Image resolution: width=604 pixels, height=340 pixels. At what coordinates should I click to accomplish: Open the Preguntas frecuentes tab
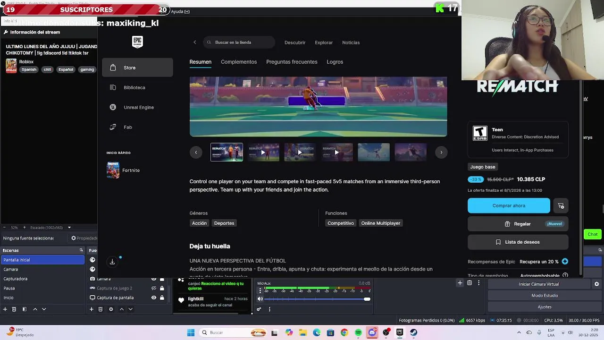(x=292, y=62)
